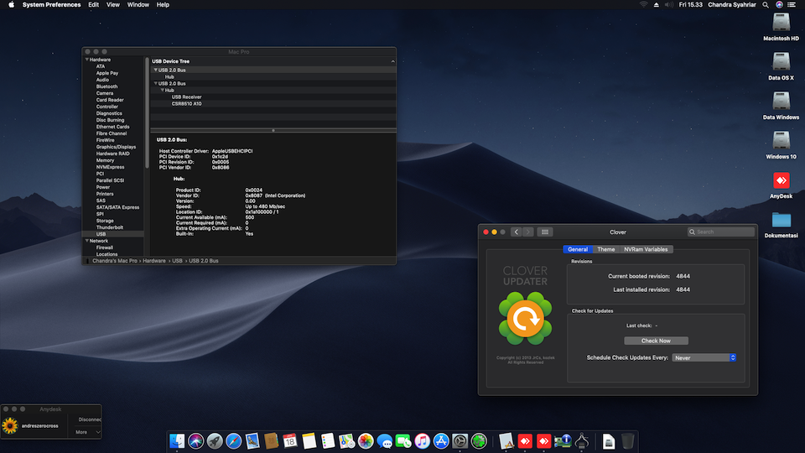805x453 pixels.
Task: Switch to NVRam Variables tab in Clover
Action: (646, 249)
